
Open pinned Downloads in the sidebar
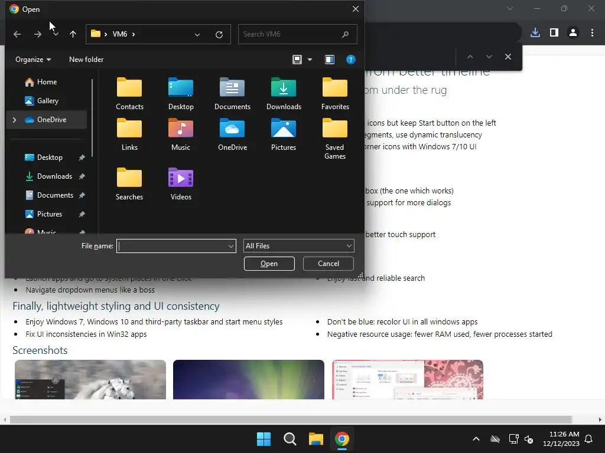(x=54, y=176)
